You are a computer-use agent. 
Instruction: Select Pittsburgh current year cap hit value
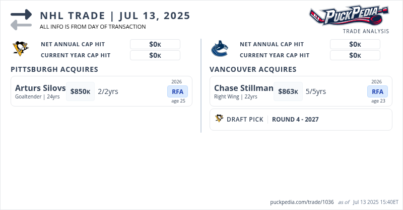pyautogui.click(x=155, y=55)
